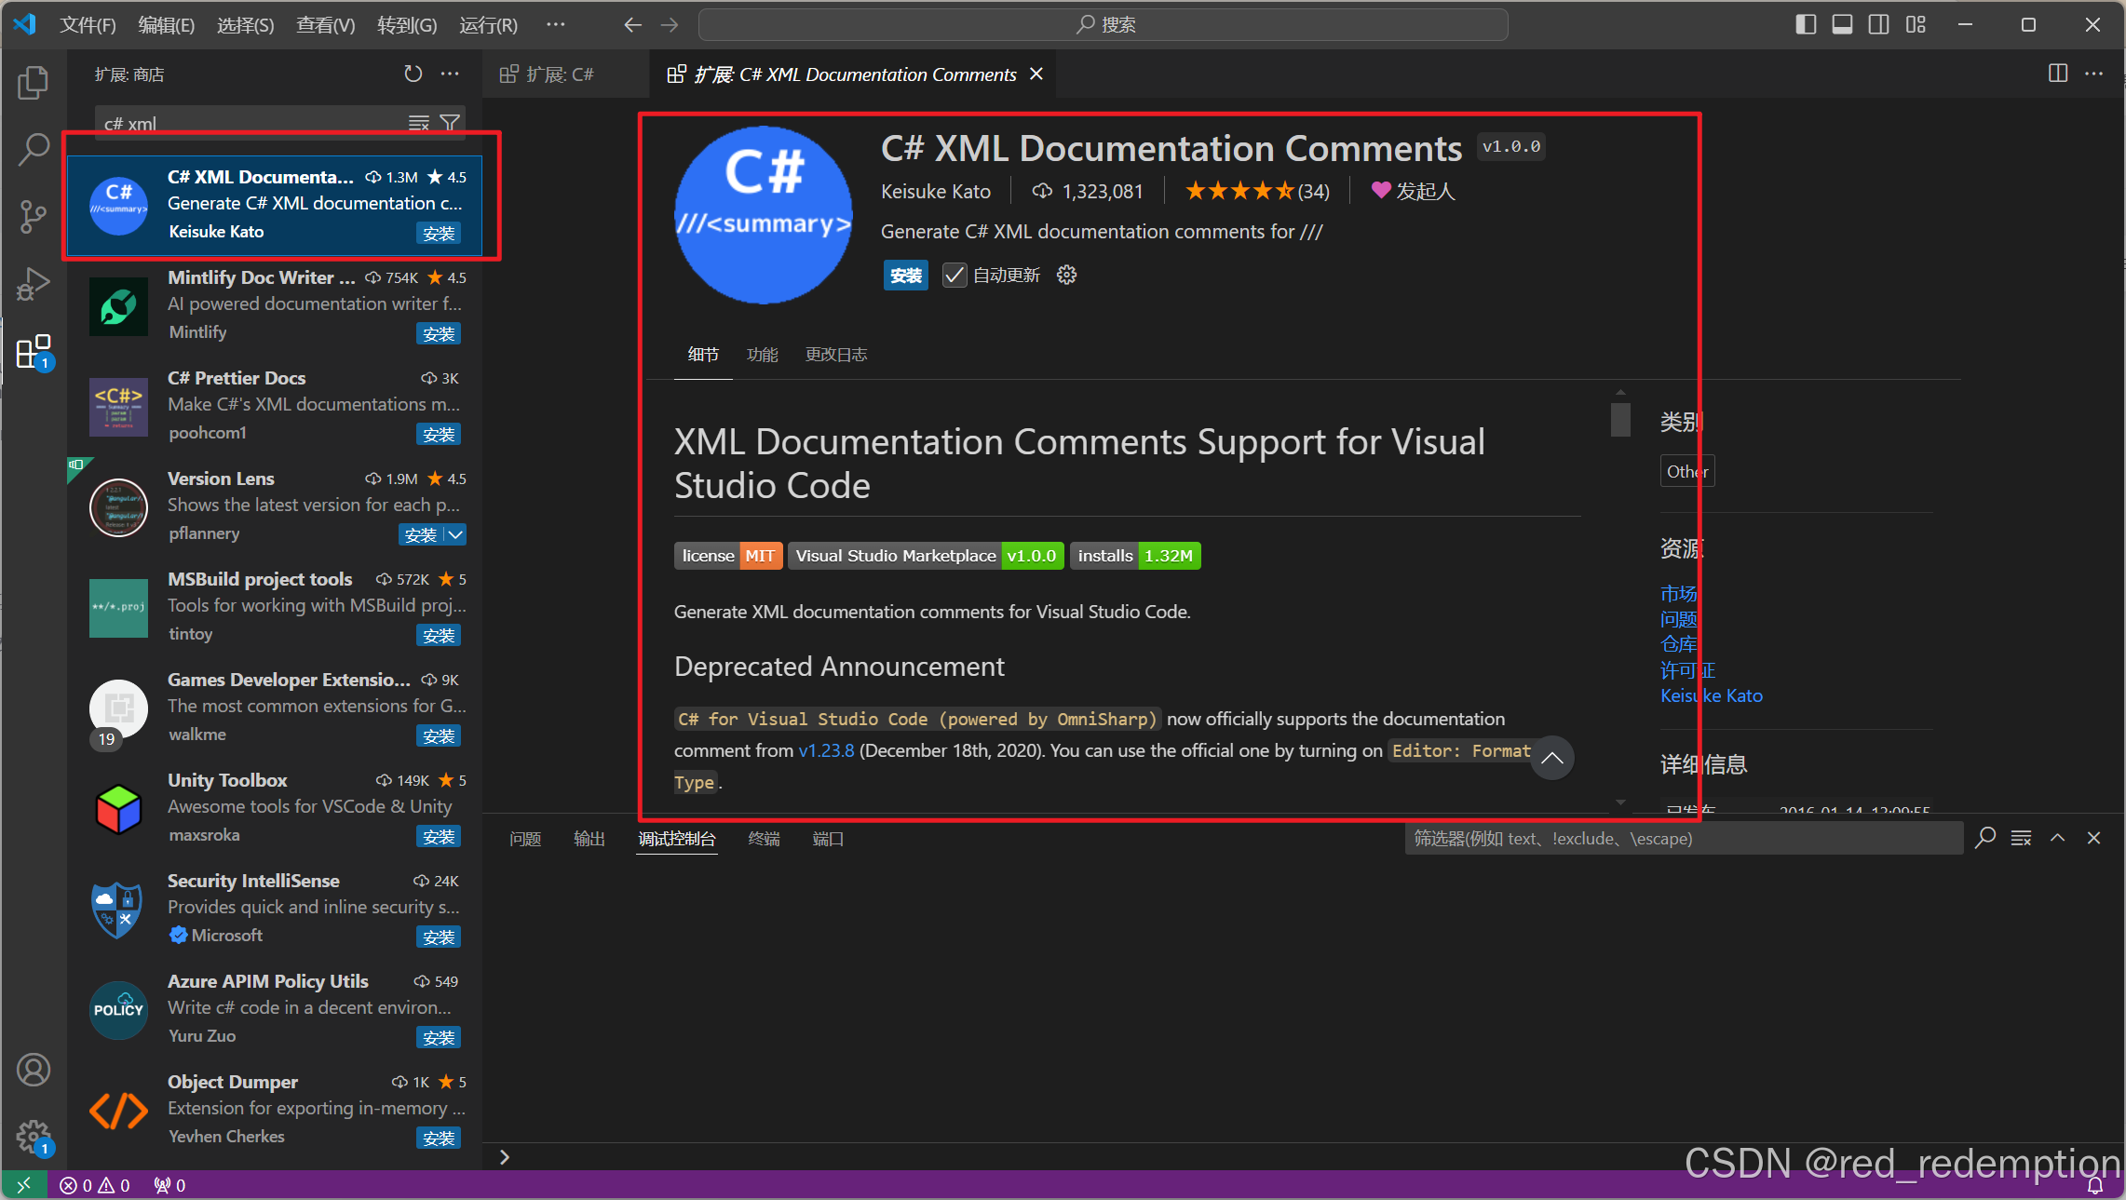This screenshot has height=1200, width=2126.
Task: Open the 查看(V) menu
Action: coord(326,25)
